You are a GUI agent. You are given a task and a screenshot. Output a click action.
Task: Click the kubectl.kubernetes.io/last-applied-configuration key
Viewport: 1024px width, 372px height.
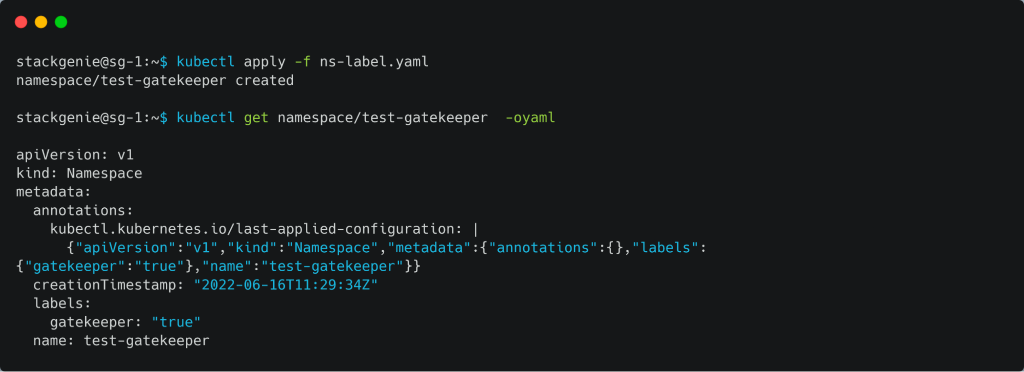click(256, 229)
